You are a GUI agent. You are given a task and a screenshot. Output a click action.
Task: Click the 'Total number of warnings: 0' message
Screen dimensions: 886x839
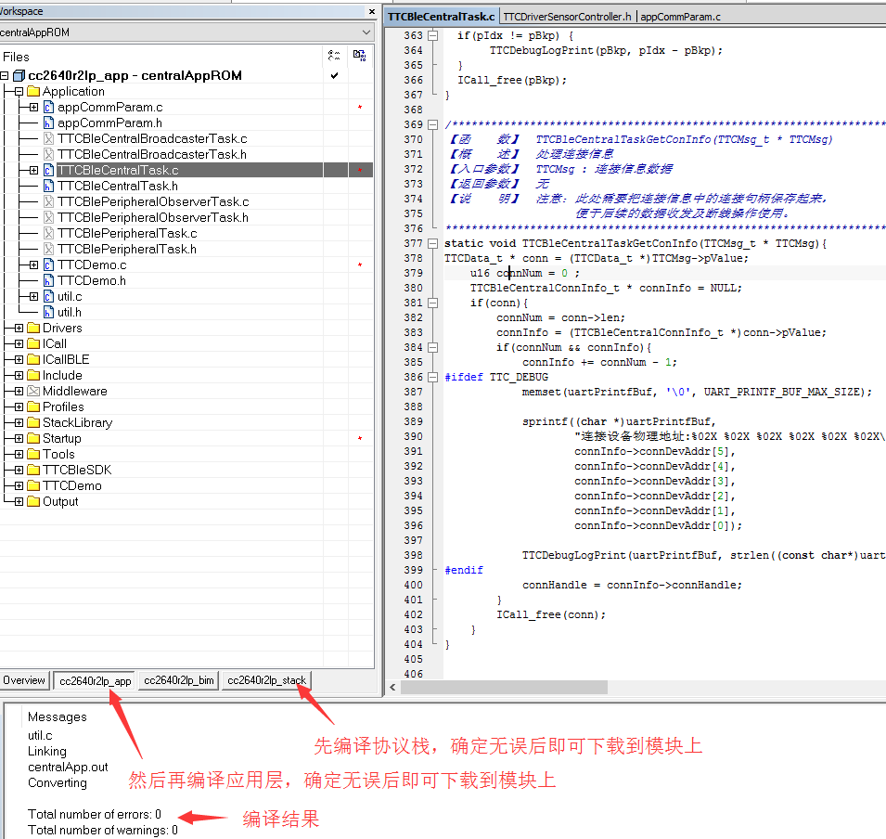pos(103,830)
